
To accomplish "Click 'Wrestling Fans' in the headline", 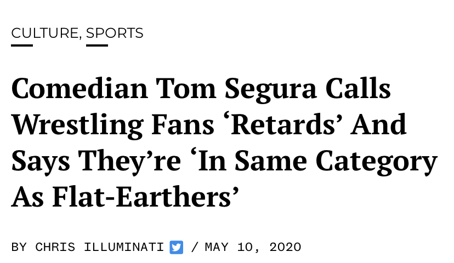I will click(113, 125).
